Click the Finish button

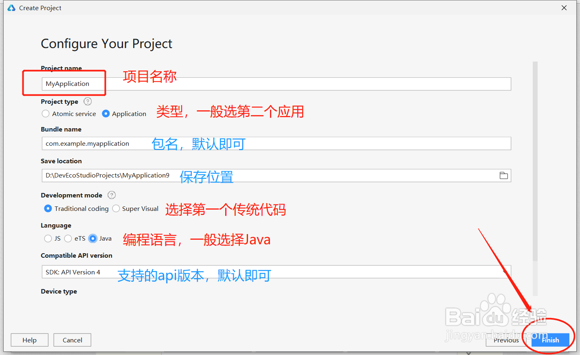click(x=550, y=340)
